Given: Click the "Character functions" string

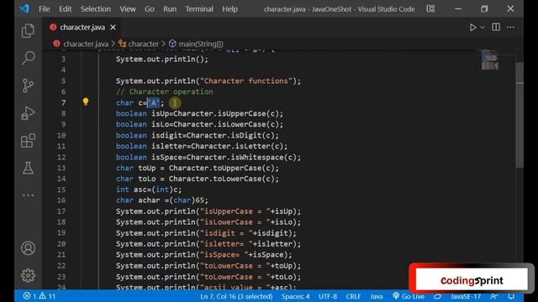Looking at the screenshot, I should click(x=246, y=81).
